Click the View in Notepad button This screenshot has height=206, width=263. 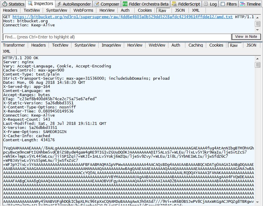click(246, 37)
